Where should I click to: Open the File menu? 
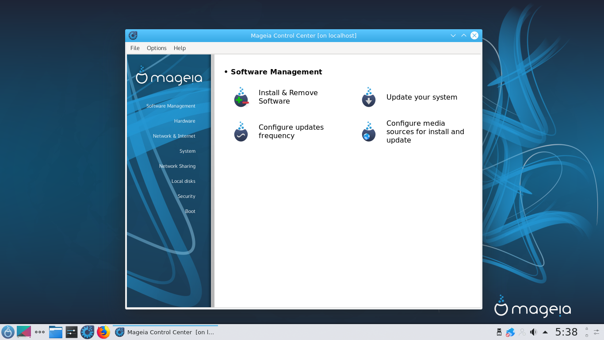point(135,48)
